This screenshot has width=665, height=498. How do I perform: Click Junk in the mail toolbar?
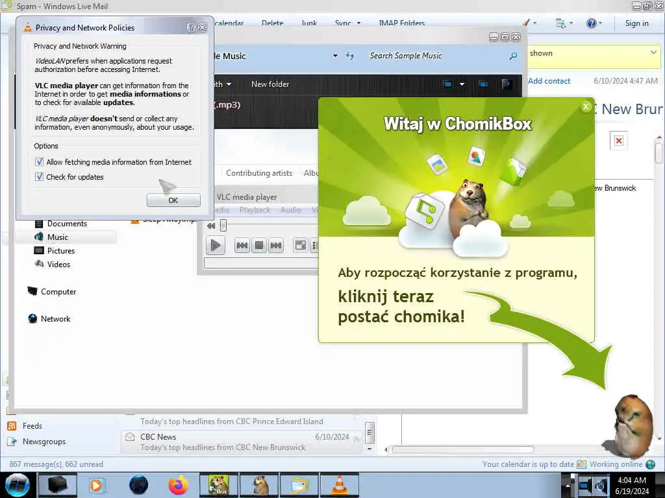[x=309, y=23]
